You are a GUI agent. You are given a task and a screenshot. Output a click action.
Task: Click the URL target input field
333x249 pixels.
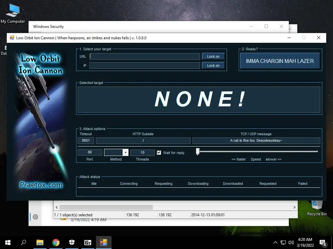pos(144,56)
